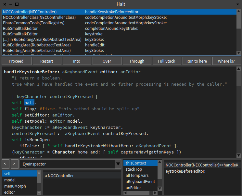Click the code pane scroll down arrow
The image size is (242, 196).
tap(238, 155)
